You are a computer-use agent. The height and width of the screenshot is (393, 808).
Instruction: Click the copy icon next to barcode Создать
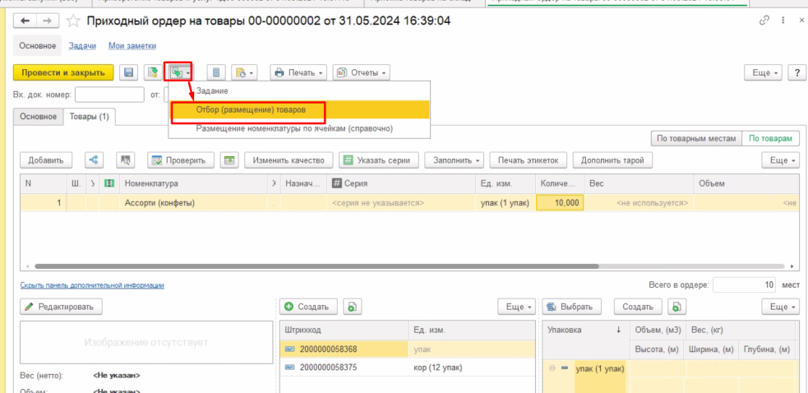point(351,307)
